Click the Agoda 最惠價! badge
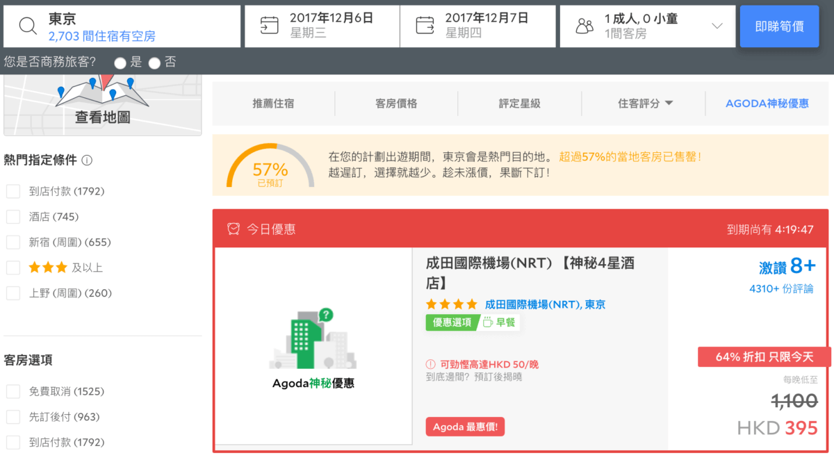The width and height of the screenshot is (834, 460). pyautogui.click(x=465, y=427)
